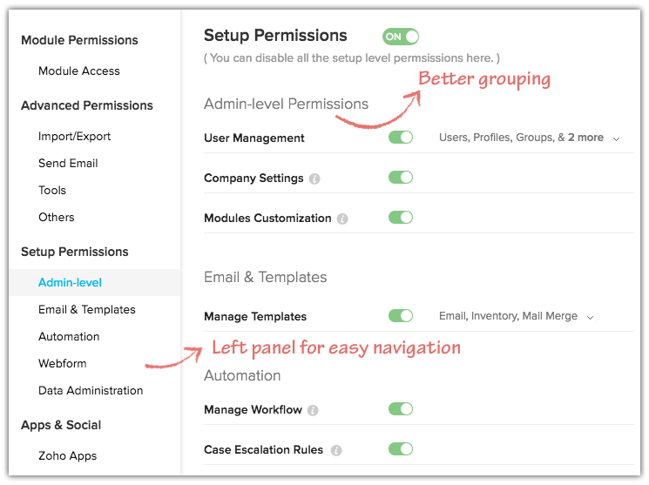The width and height of the screenshot is (649, 485).
Task: Open Automation in the left navigation
Action: coord(69,336)
